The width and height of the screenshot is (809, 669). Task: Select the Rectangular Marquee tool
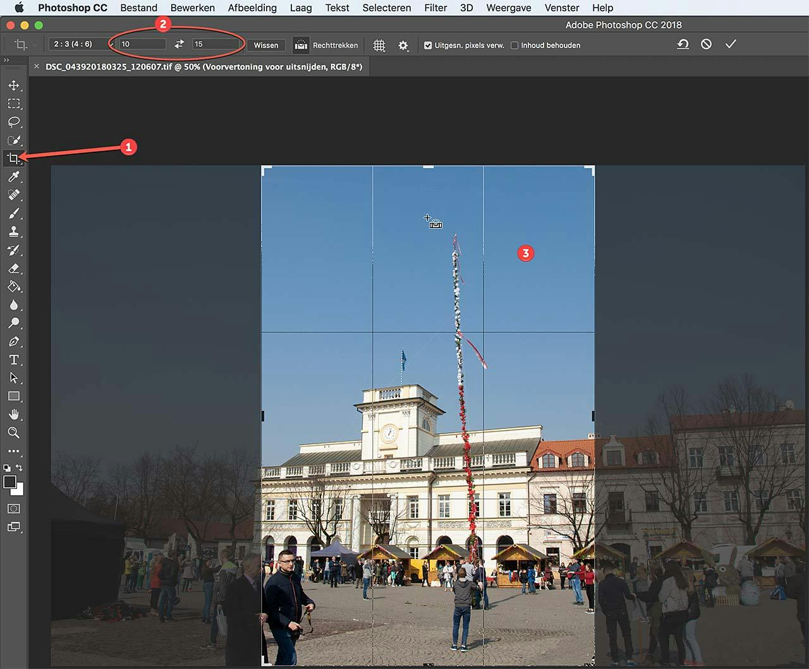coord(14,104)
